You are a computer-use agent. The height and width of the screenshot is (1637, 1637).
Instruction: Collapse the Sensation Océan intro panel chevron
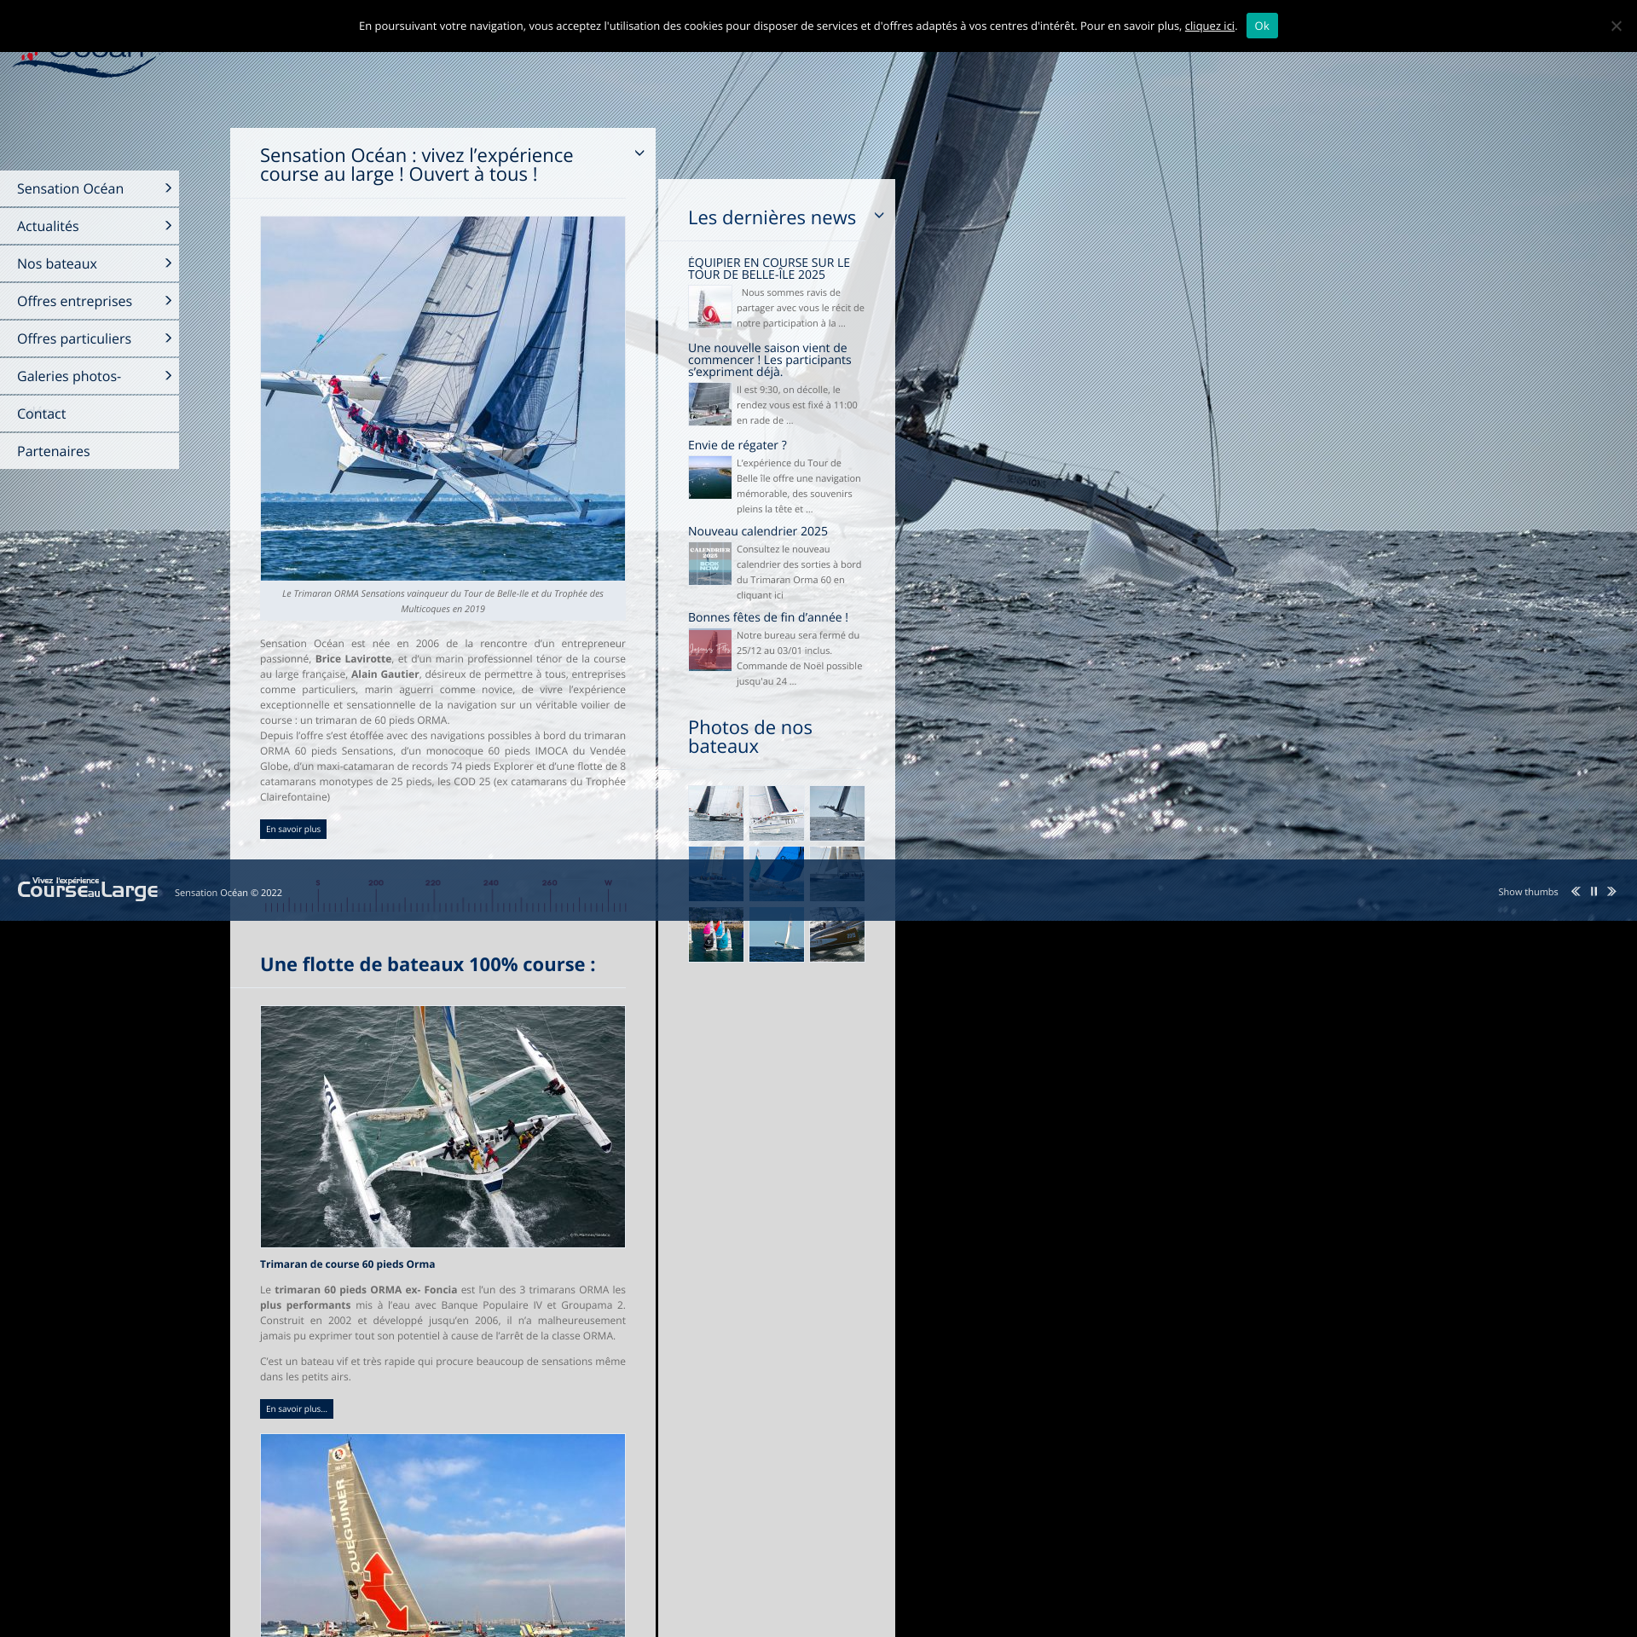(639, 153)
